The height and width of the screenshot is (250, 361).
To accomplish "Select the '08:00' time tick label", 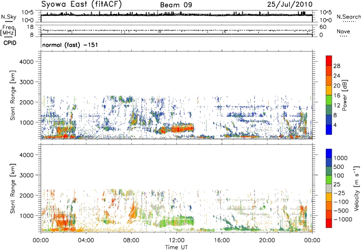I will click(131, 241).
